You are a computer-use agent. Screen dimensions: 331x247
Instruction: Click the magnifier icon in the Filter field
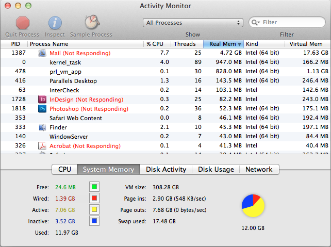click(255, 22)
